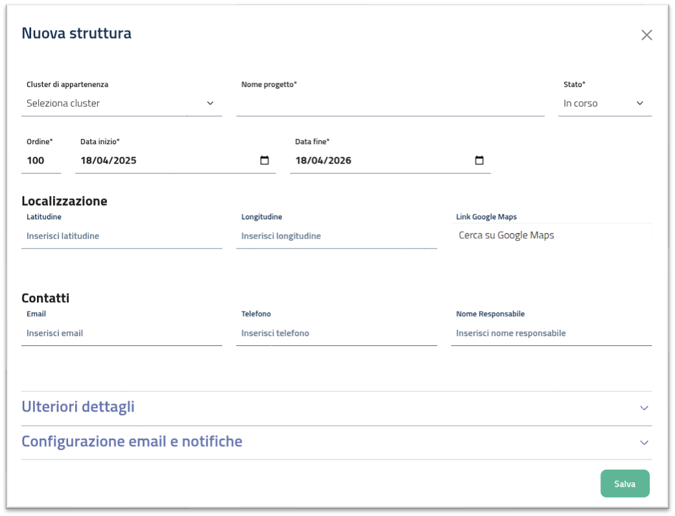Open calendar picker for Data fine
Viewport: 675px width, 516px height.
[x=479, y=160]
